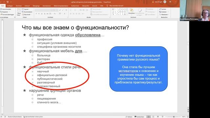The height and width of the screenshot is (118, 210).
Task: Switch to the Zeichnen tab
Action: coord(19,6)
